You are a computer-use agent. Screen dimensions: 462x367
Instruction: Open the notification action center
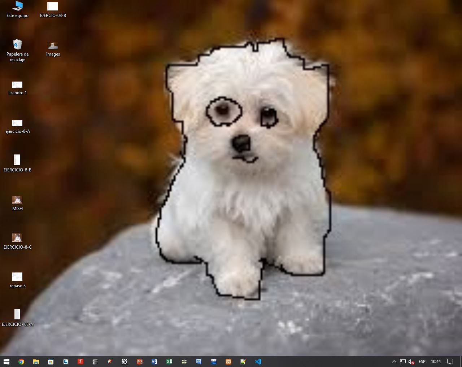(450, 362)
